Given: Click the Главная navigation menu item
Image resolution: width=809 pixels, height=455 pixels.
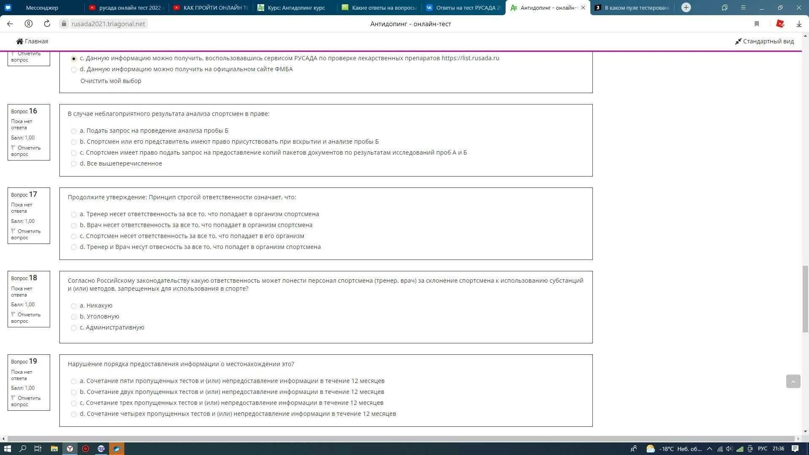Looking at the screenshot, I should (x=32, y=40).
